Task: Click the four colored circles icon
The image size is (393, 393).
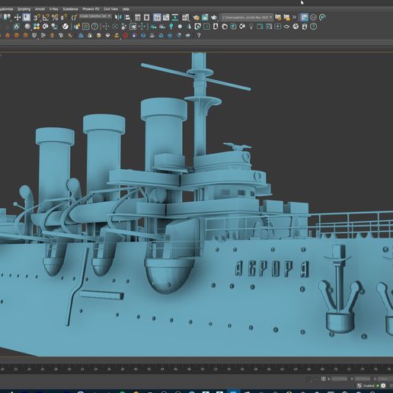Action: click(37, 27)
